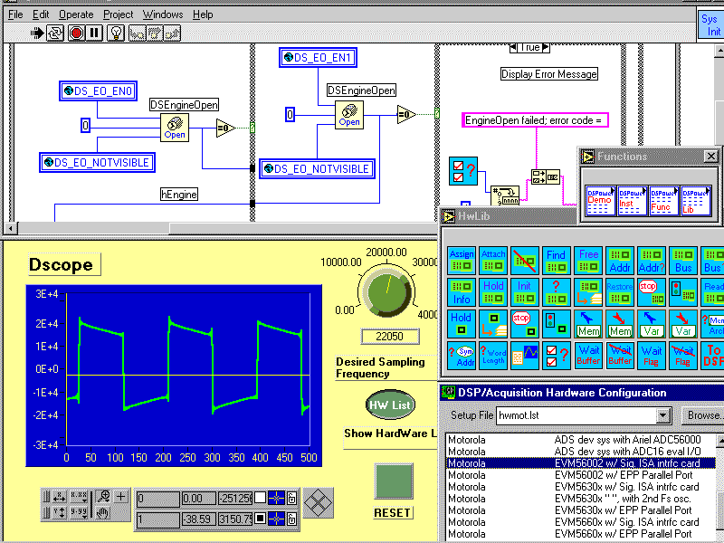Select the graph zoom magnifier tool
The width and height of the screenshot is (724, 543).
(x=104, y=496)
